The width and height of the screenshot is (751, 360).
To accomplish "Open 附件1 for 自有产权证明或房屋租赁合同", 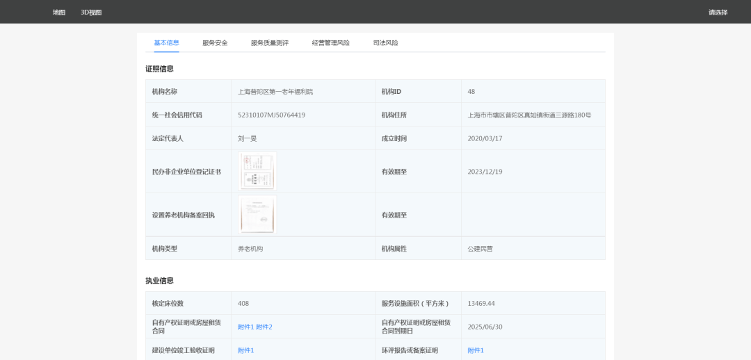I will click(x=245, y=327).
